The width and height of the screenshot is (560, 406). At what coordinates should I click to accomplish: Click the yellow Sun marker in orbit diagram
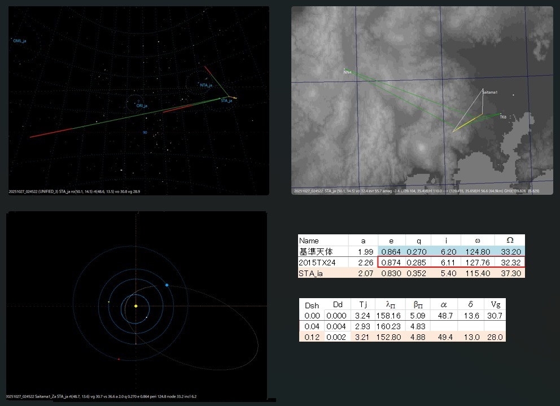(135, 306)
